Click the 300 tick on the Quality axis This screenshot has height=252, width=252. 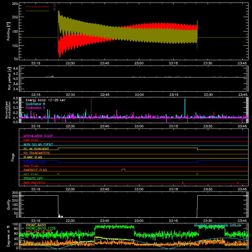pos(15,193)
